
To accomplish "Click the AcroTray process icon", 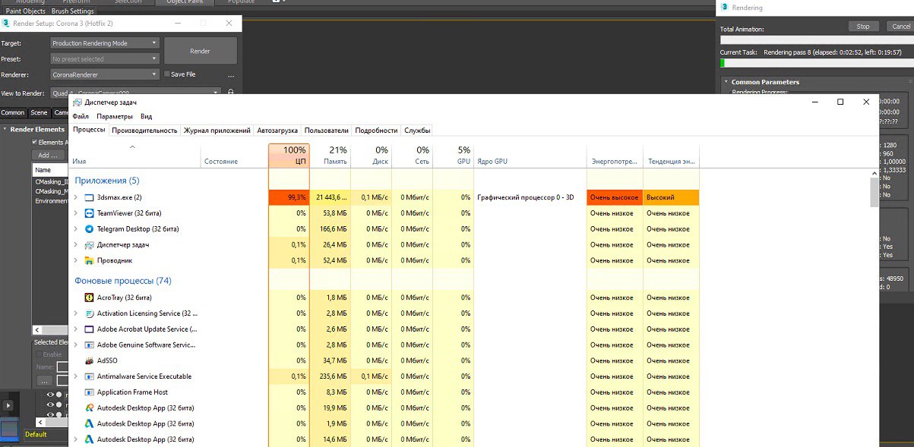I will (x=89, y=297).
